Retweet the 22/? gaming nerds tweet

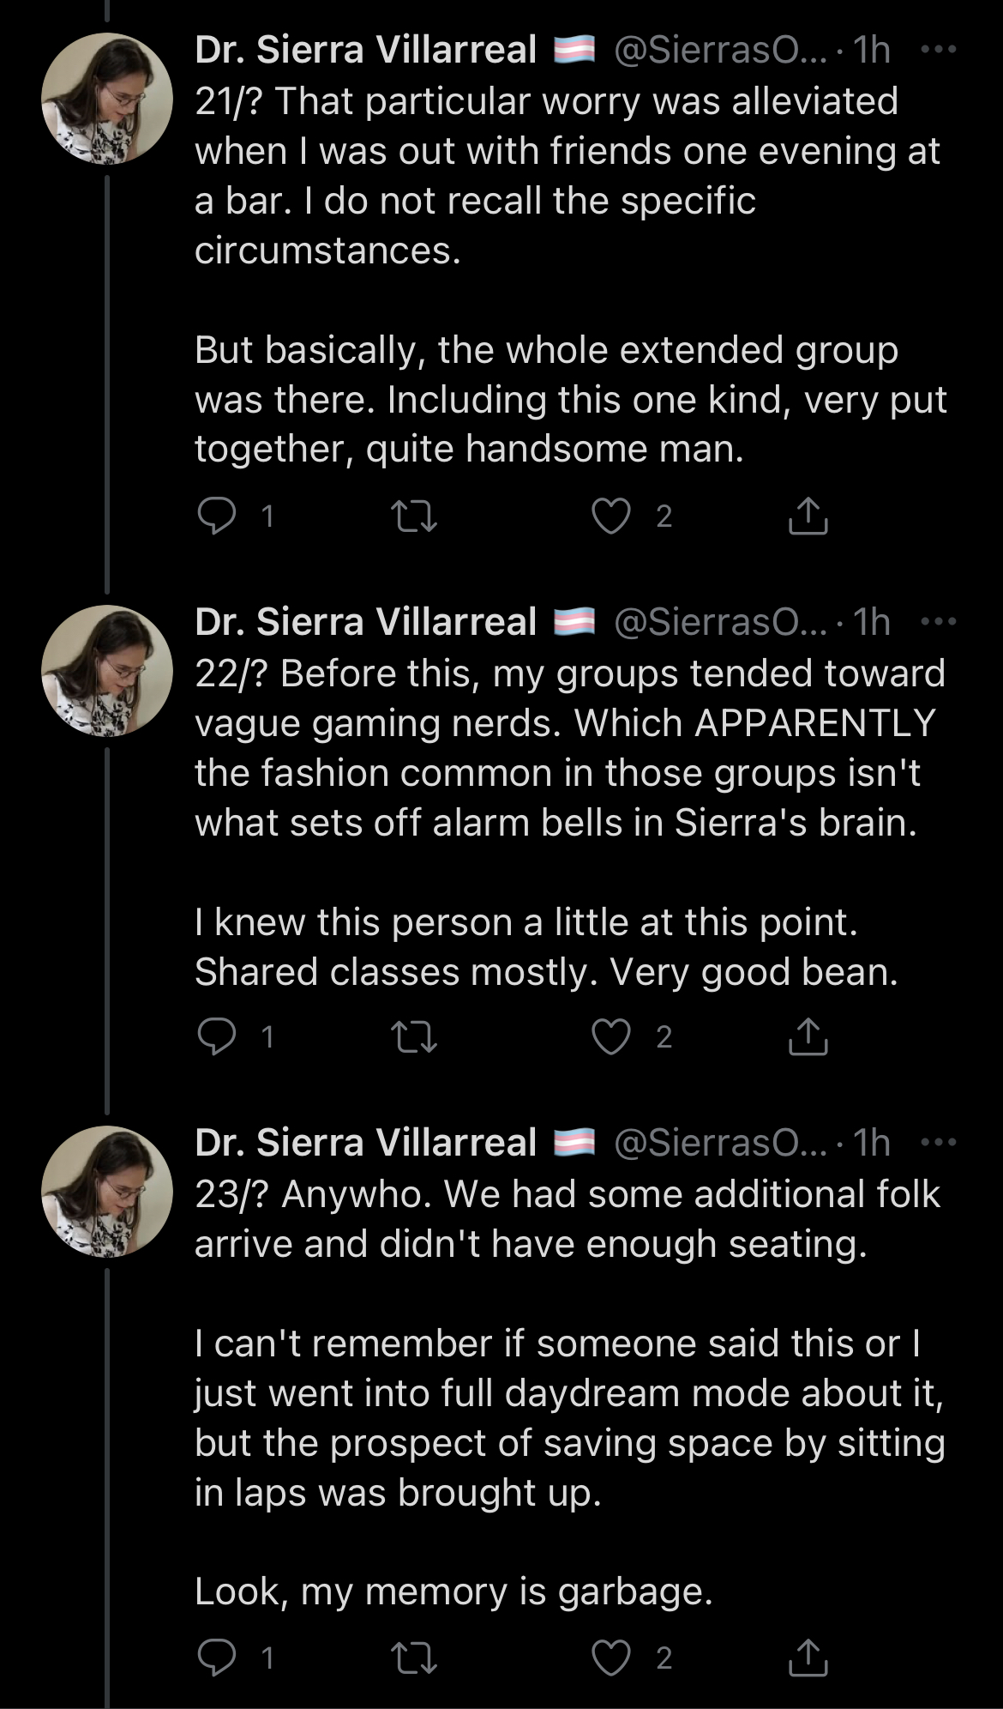pos(414,1037)
